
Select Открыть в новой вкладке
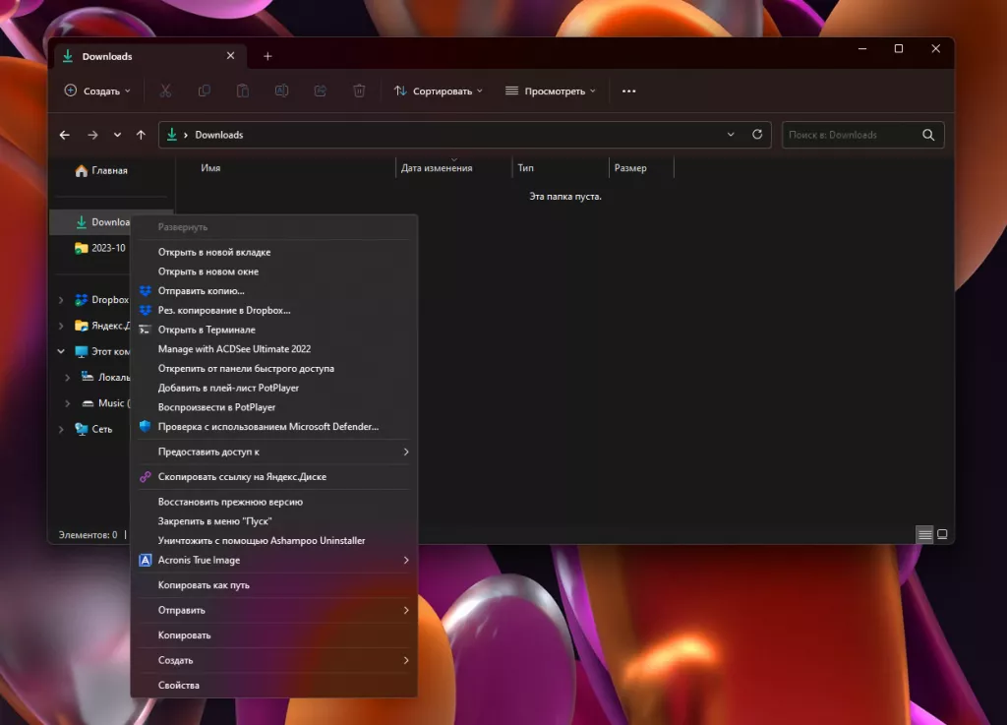(x=214, y=252)
